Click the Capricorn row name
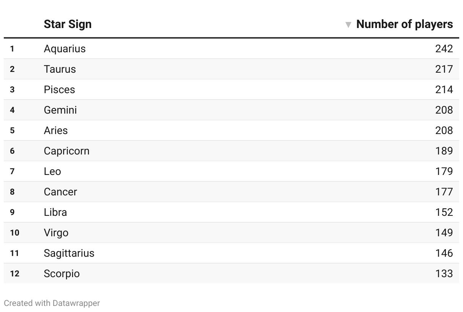 [x=66, y=151]
